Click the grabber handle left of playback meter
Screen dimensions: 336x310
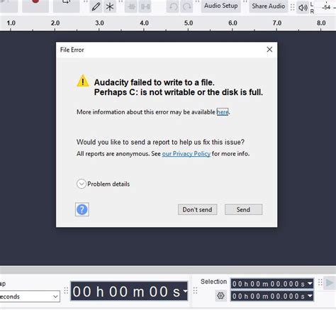tap(292, 7)
